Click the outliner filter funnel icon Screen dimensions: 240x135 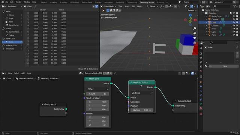pyautogui.click(x=235, y=6)
